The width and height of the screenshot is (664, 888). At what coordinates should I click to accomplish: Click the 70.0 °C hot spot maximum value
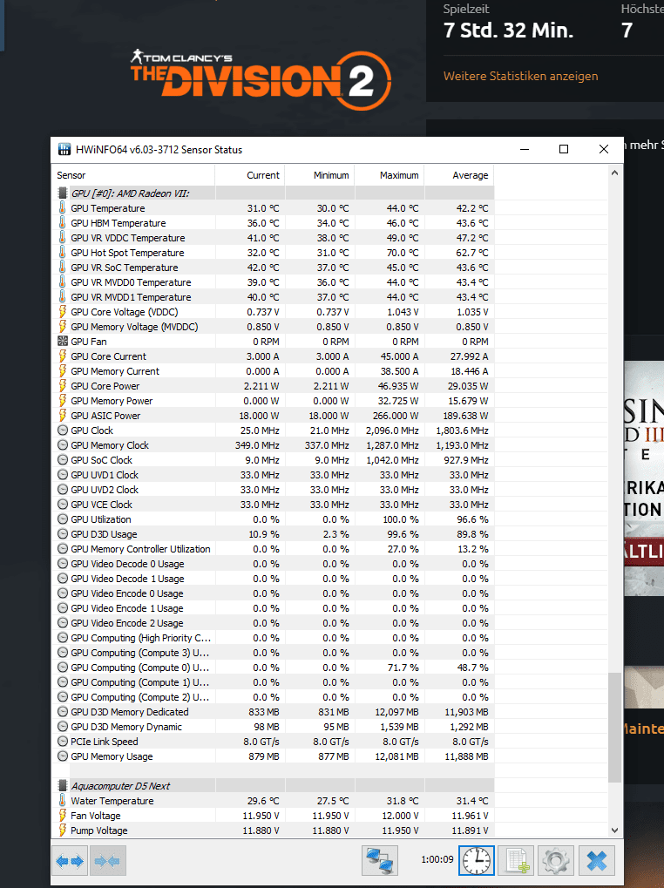pos(403,252)
